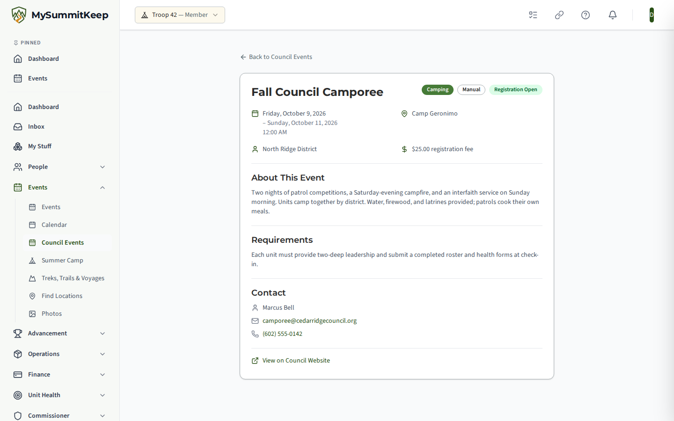This screenshot has height=421, width=674.
Task: Click the external link icon by View on Council Website
Action: click(x=255, y=361)
